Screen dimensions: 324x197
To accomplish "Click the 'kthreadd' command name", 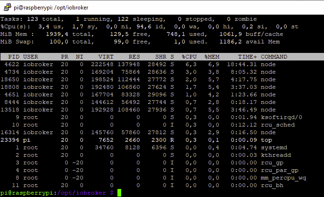I will click(276, 155).
